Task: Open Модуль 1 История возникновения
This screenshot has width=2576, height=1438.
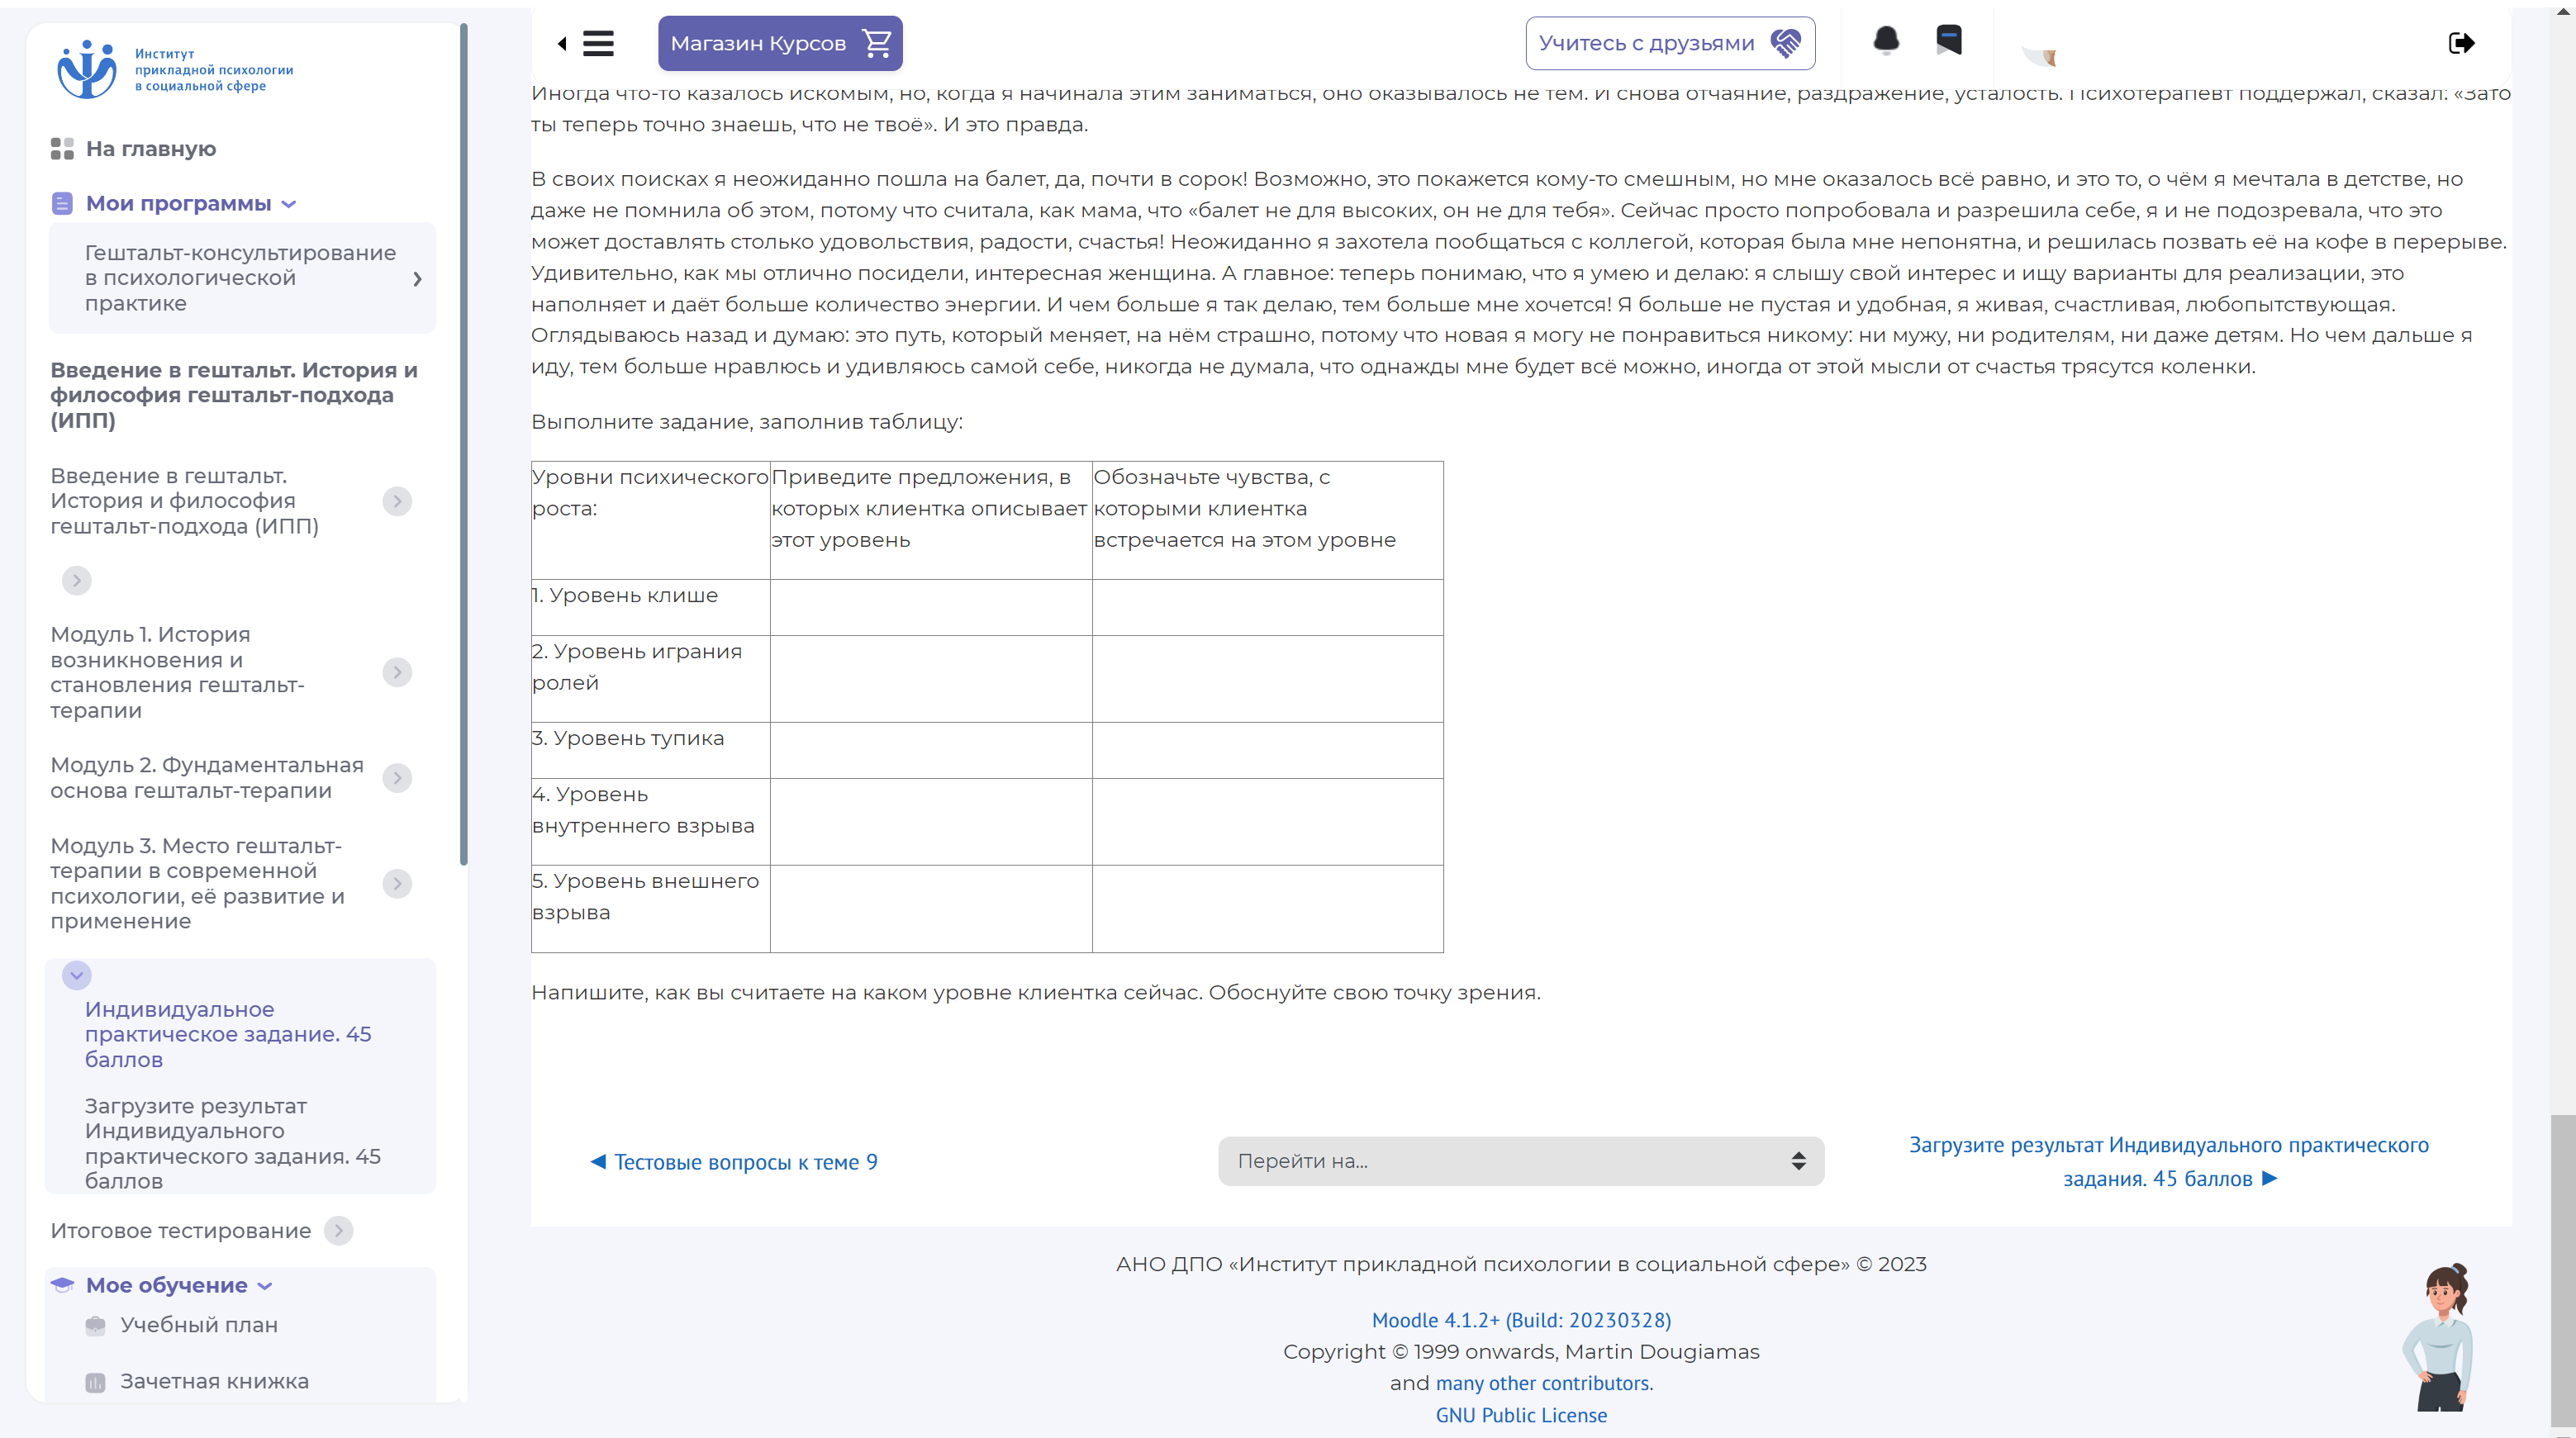Action: point(178,672)
